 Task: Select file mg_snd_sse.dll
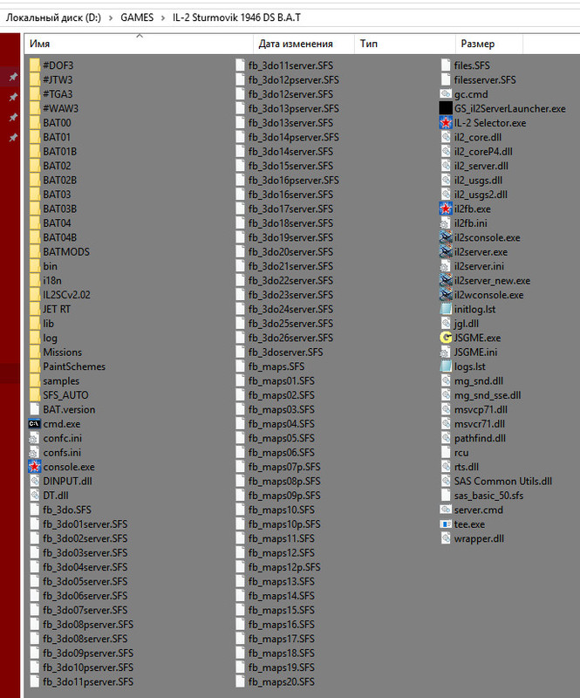(488, 395)
